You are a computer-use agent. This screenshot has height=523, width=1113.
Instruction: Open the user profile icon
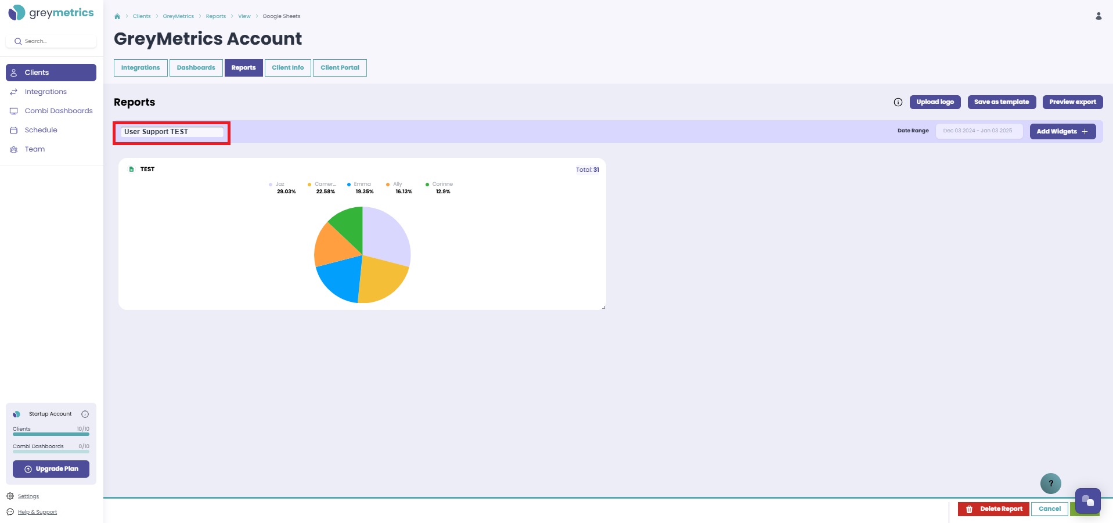point(1098,16)
